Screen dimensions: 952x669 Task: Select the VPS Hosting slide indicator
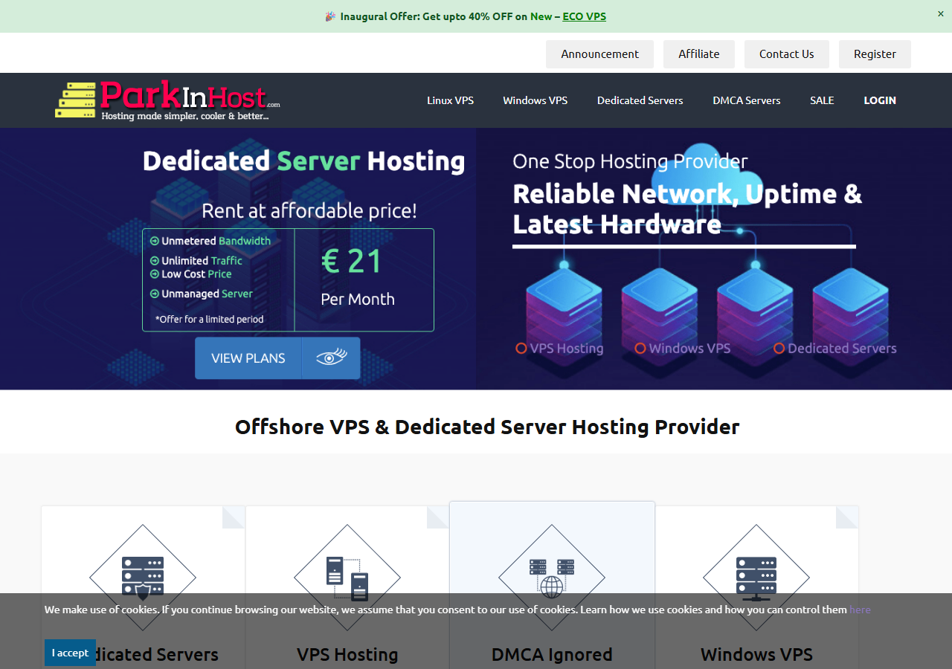pos(559,349)
